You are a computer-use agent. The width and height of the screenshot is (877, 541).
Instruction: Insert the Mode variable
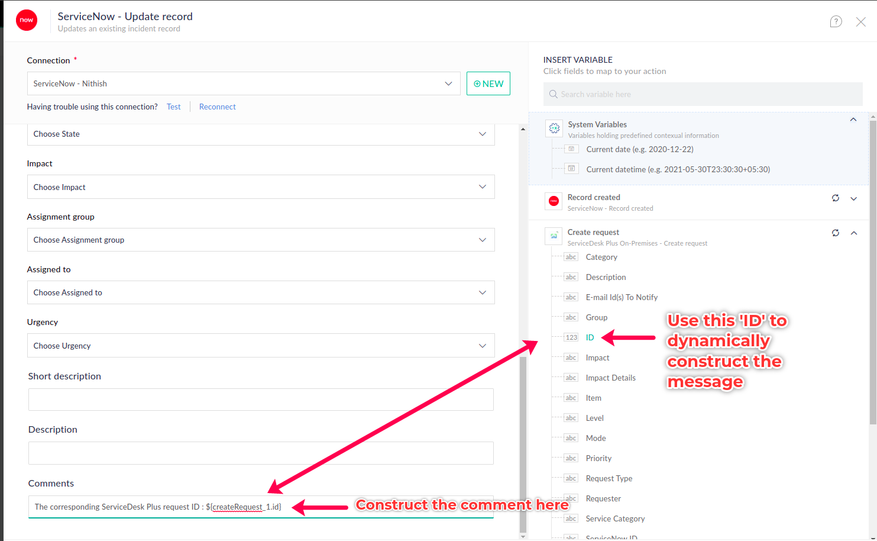click(x=596, y=438)
